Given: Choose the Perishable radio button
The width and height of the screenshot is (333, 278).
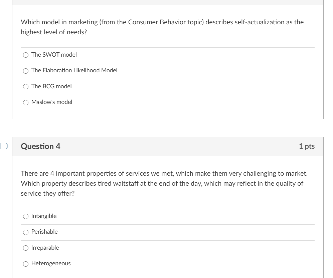Looking at the screenshot, I should click(26, 232).
